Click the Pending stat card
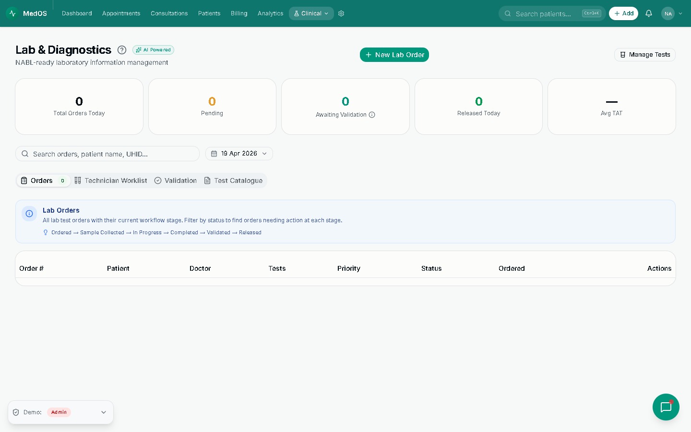 click(212, 107)
